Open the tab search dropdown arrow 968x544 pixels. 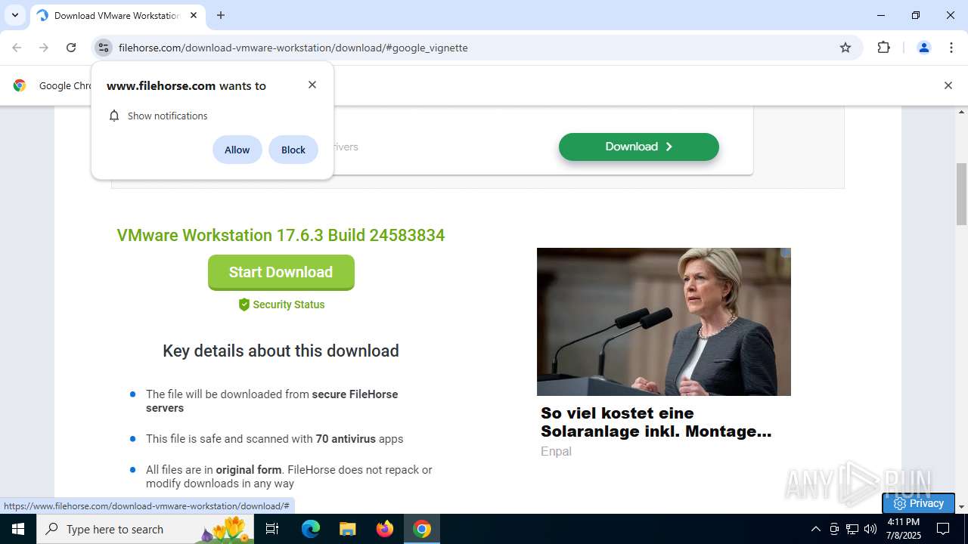click(14, 15)
